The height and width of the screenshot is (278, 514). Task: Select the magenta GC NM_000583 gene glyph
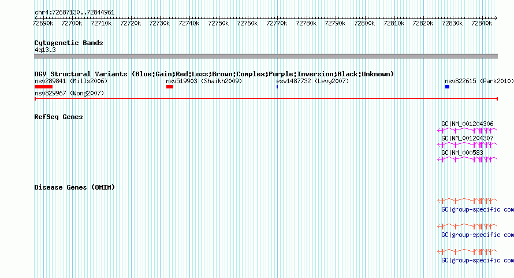pos(467,160)
